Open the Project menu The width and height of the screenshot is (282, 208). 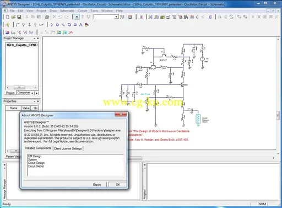click(41, 10)
